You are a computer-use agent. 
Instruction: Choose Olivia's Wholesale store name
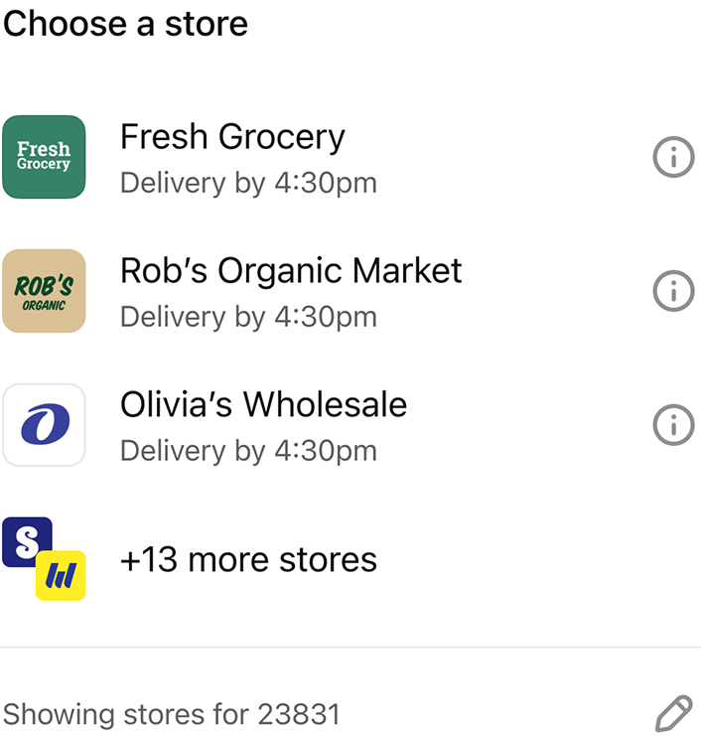[263, 404]
